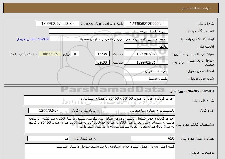Click the label تاریخ و ساعت اعلان عمومی
Image resolution: width=225 pixels, height=159 pixels.
[x=102, y=24]
